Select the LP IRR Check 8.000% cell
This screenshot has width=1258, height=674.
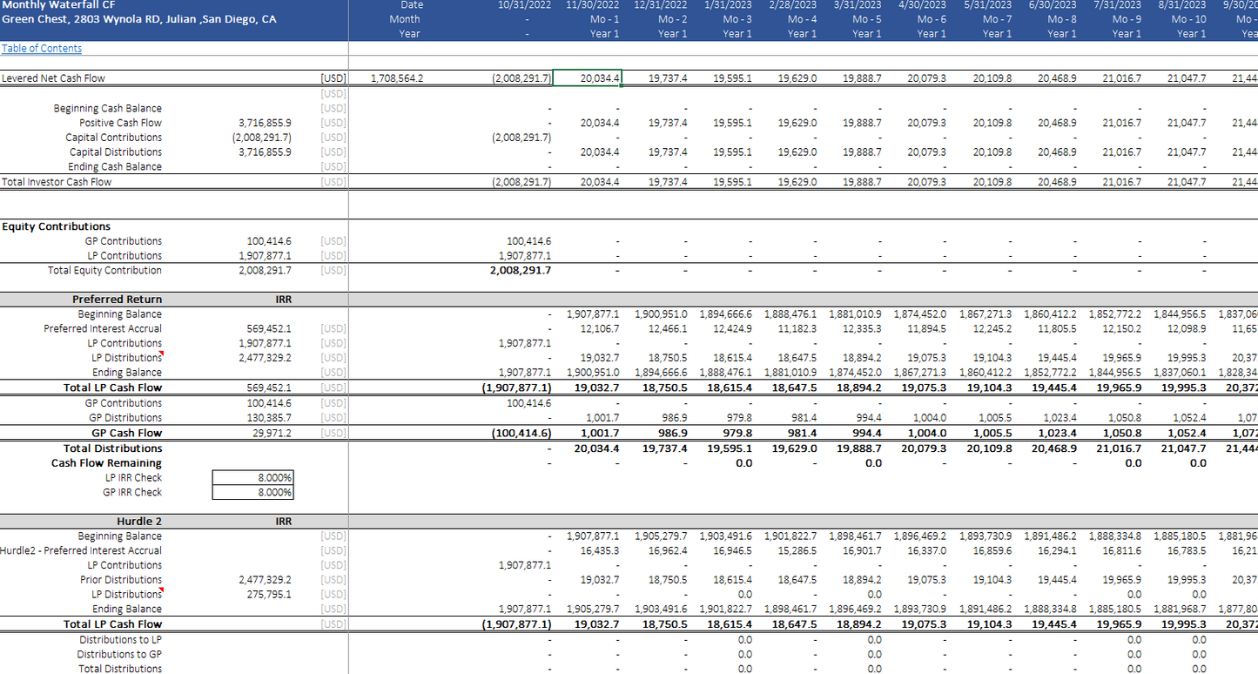252,478
